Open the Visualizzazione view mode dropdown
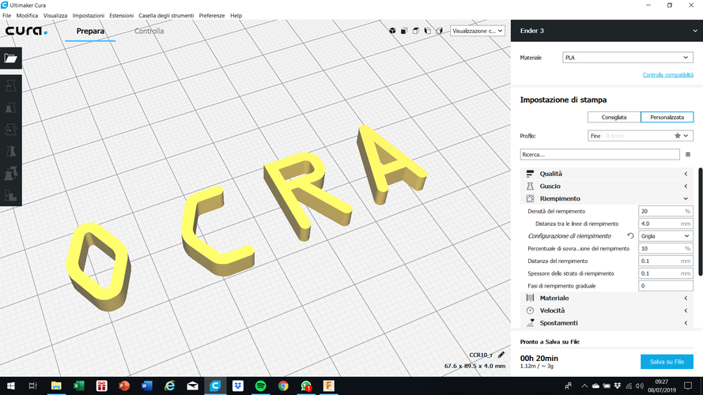 pyautogui.click(x=477, y=31)
